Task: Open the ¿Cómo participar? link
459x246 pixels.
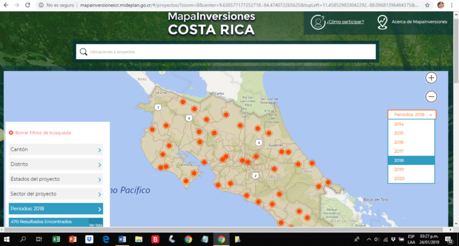Action: pos(349,22)
